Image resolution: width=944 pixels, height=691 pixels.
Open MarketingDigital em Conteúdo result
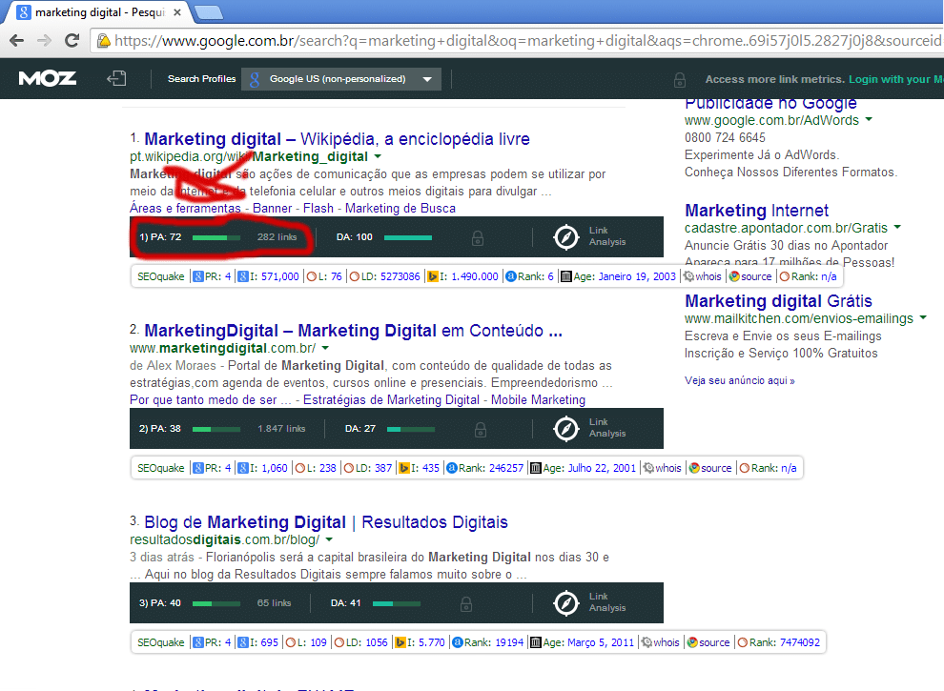point(354,331)
